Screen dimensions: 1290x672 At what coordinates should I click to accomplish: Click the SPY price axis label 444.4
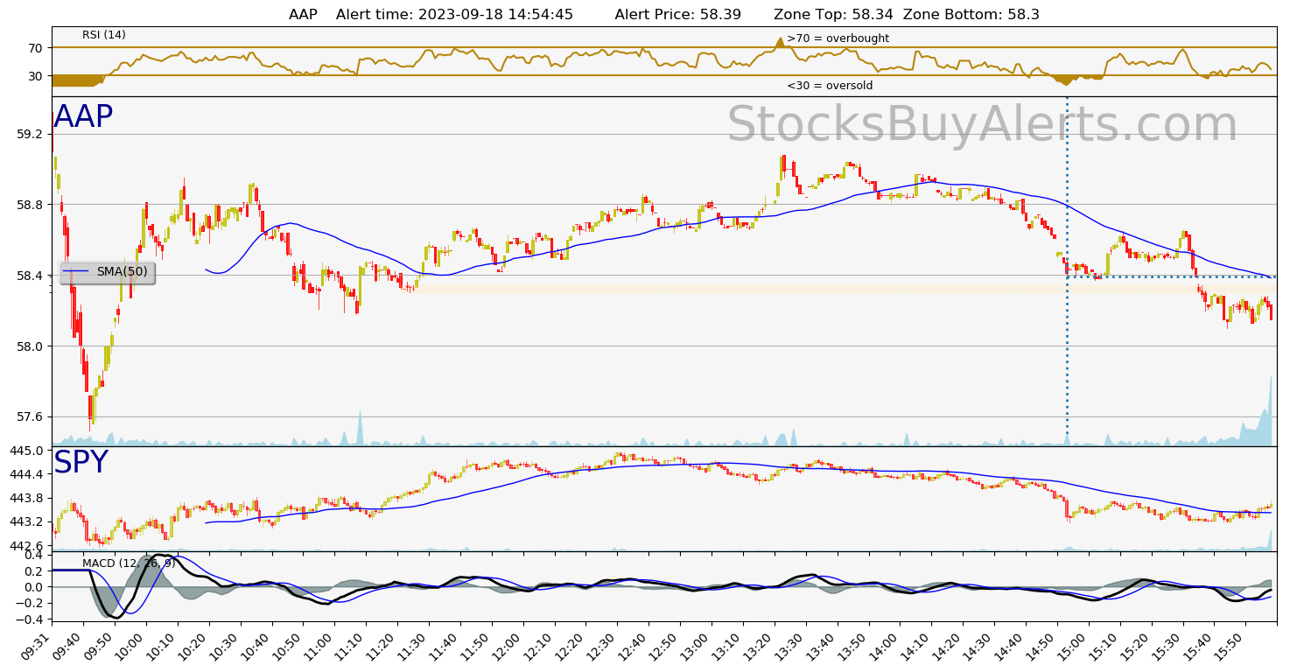pos(25,474)
